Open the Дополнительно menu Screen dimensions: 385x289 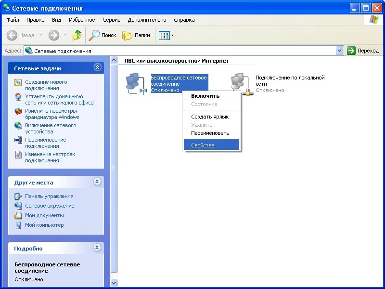tap(147, 20)
